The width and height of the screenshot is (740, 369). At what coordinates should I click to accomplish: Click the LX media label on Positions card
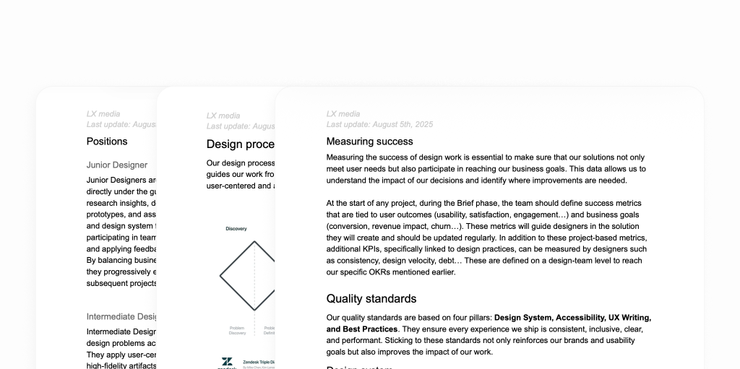pyautogui.click(x=103, y=114)
